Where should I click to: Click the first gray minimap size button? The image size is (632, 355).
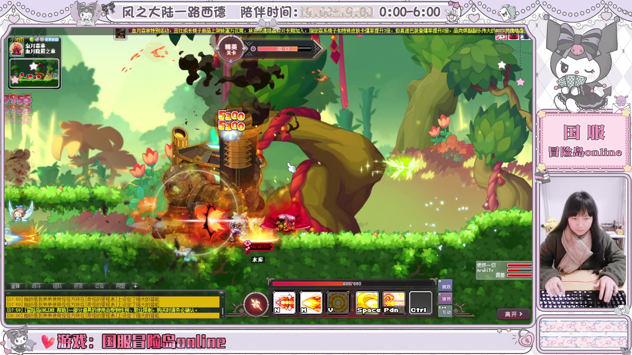(x=37, y=39)
